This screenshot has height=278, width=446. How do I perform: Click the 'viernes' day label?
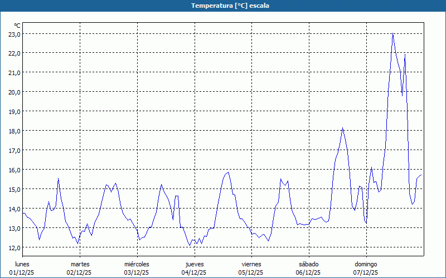[x=251, y=264]
